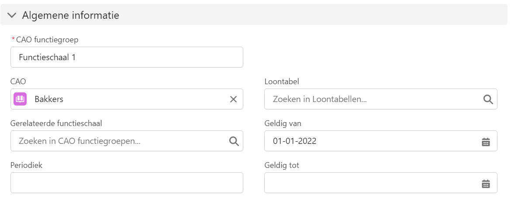Image resolution: width=511 pixels, height=201 pixels.
Task: Clear the Bakkers selection with X
Action: [233, 99]
